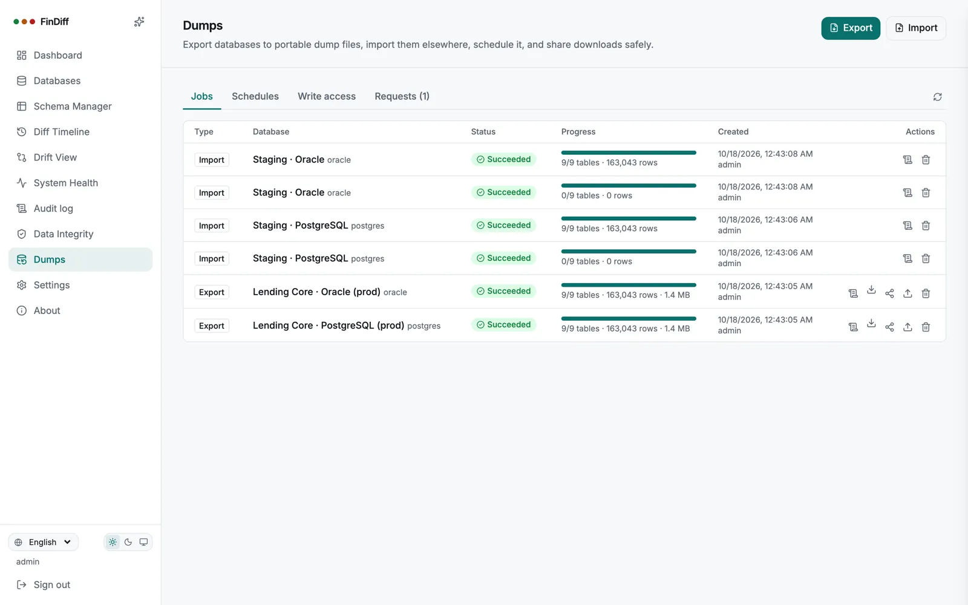The image size is (968, 605).
Task: Share the Lending Core PostgreSQL export dump
Action: point(889,327)
